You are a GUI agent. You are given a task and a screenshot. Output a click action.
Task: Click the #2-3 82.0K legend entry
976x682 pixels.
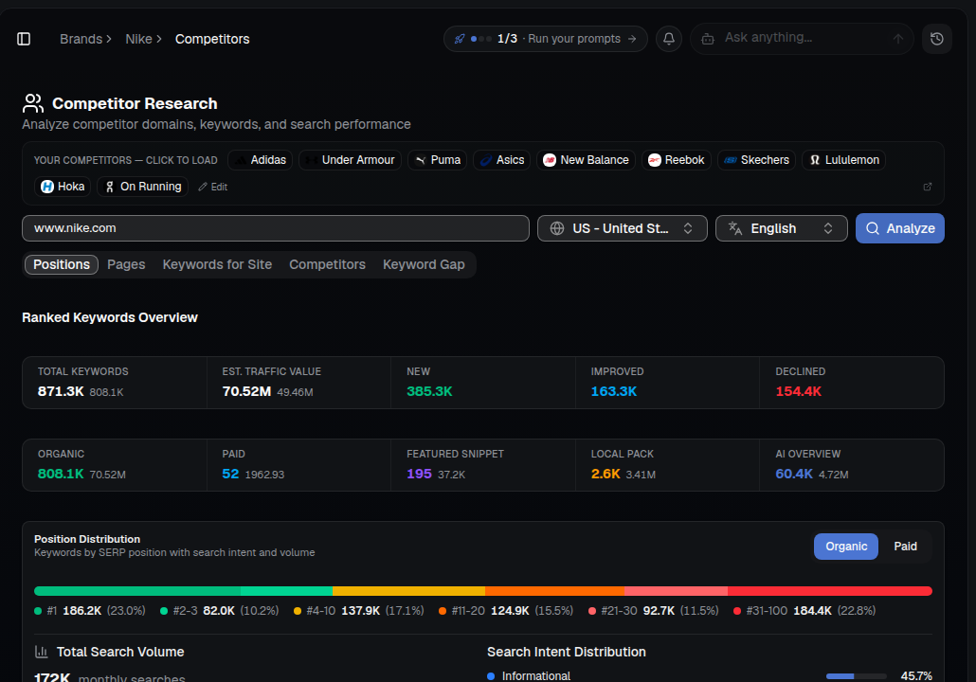(x=220, y=610)
